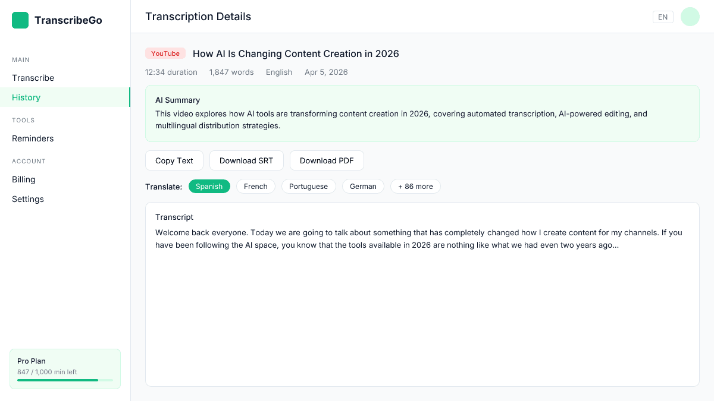Switch to the History section

point(26,97)
